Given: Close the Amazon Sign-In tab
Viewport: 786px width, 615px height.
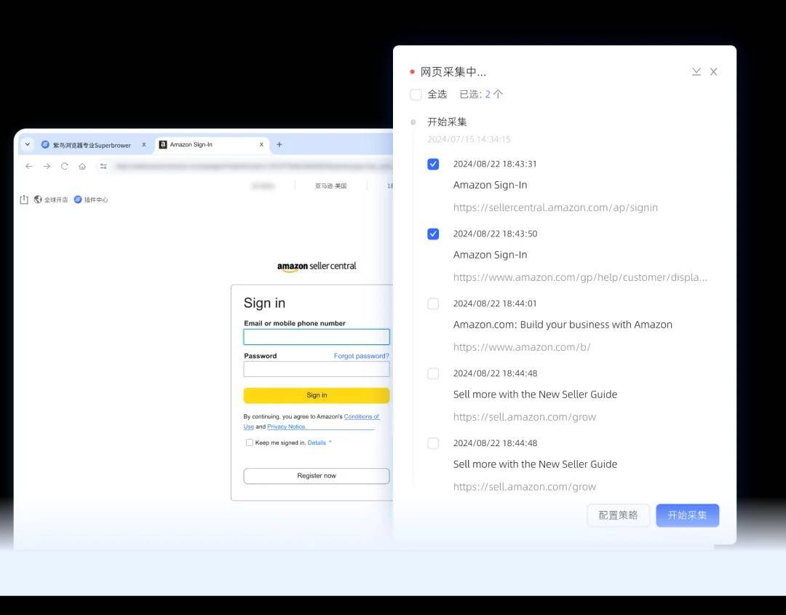Looking at the screenshot, I should (x=261, y=144).
